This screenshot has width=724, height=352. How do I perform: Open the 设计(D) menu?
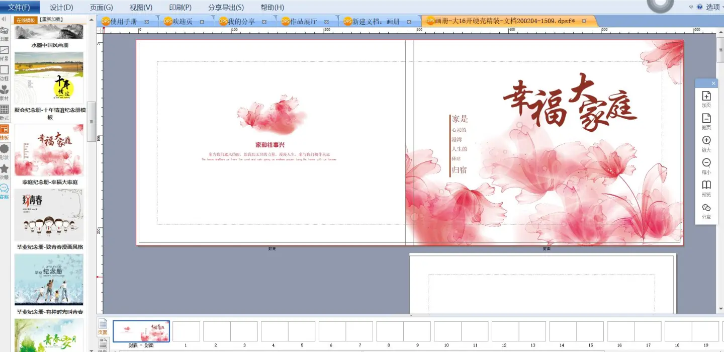click(x=62, y=7)
